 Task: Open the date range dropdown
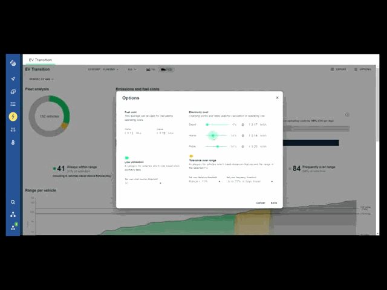(x=103, y=69)
